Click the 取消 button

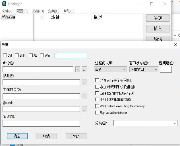coord(46,136)
